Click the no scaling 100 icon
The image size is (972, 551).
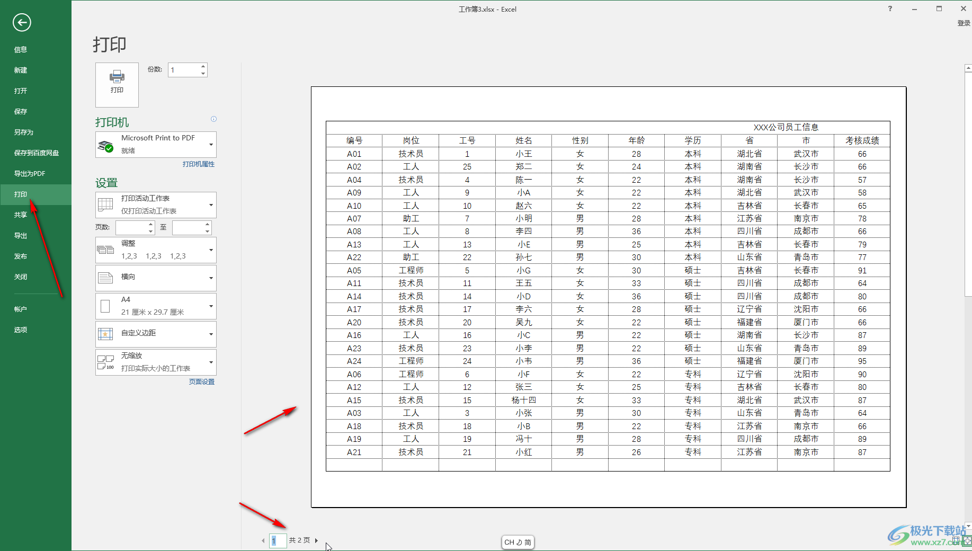(x=105, y=362)
